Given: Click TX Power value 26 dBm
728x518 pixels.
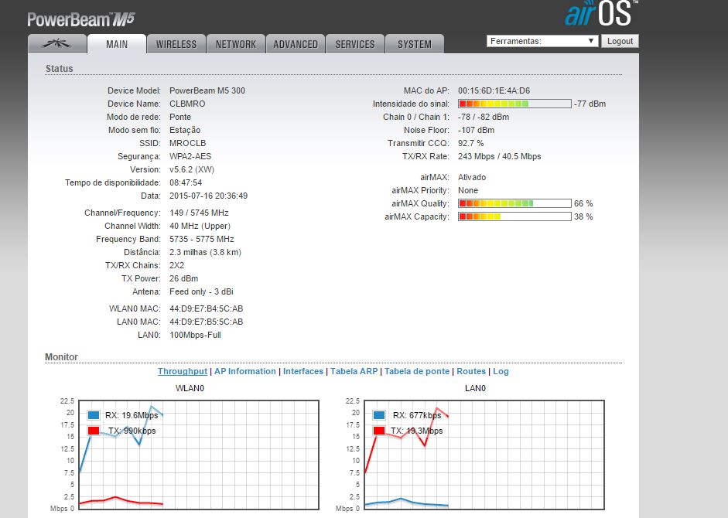Looking at the screenshot, I should 184,278.
